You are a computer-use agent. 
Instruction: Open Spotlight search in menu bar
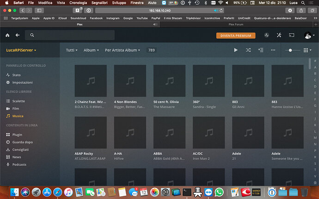coord(303,3)
